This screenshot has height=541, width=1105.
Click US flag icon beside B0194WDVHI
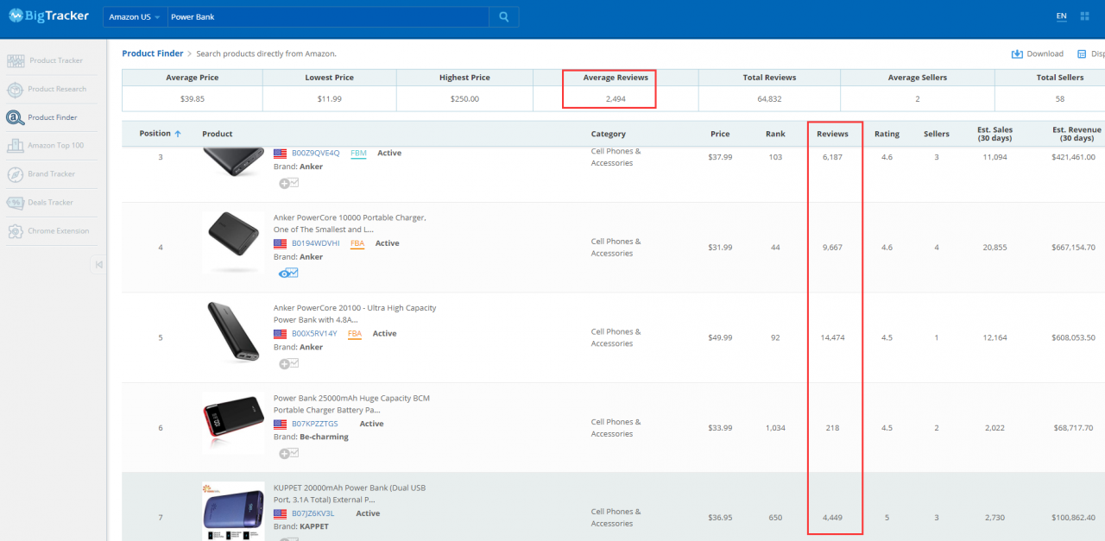pos(280,243)
